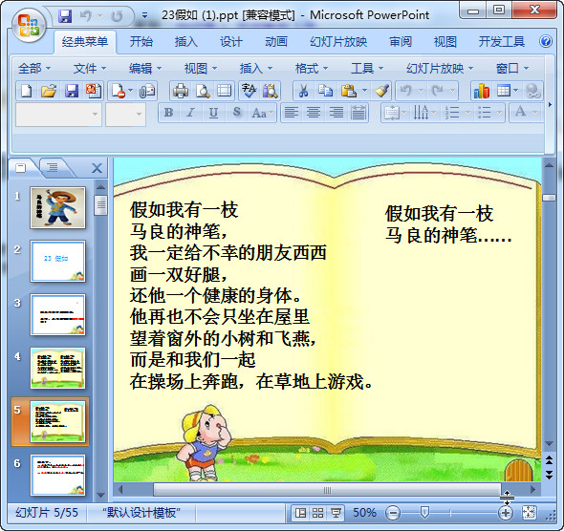Toggle Underline formatting
This screenshot has height=531, width=564.
[x=213, y=113]
